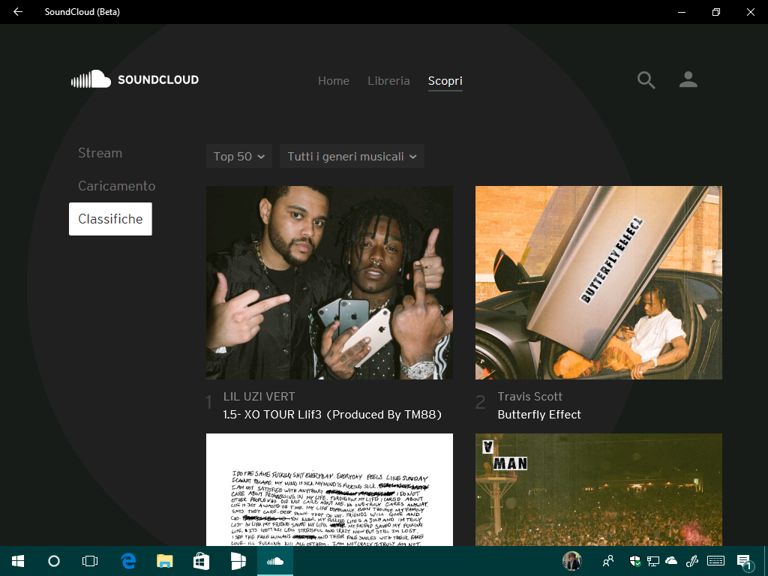Click the user avatar in the taskbar
The image size is (768, 576).
[571, 561]
